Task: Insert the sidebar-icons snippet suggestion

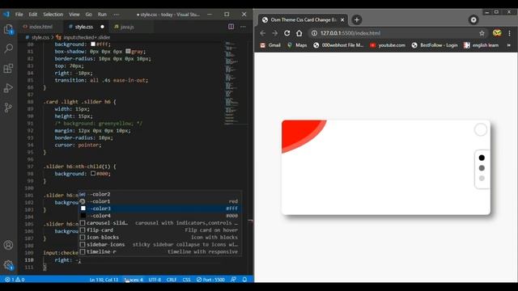Action: point(160,244)
